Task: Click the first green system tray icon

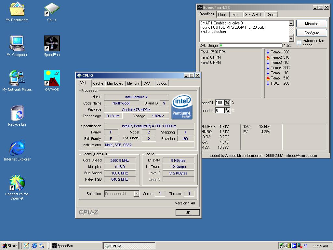Action: coord(282,246)
